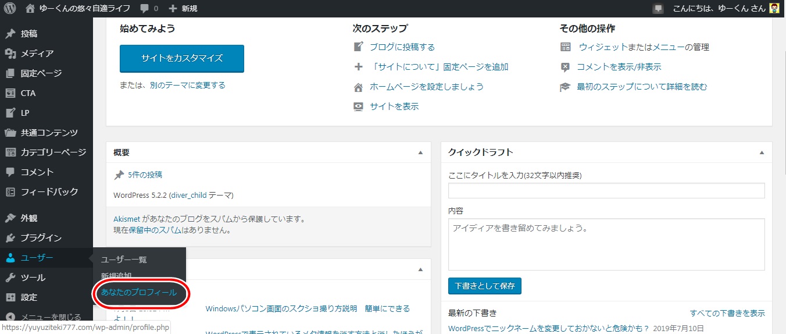Collapse sidebar with メニューを閉じる
The width and height of the screenshot is (786, 334).
[x=51, y=317]
